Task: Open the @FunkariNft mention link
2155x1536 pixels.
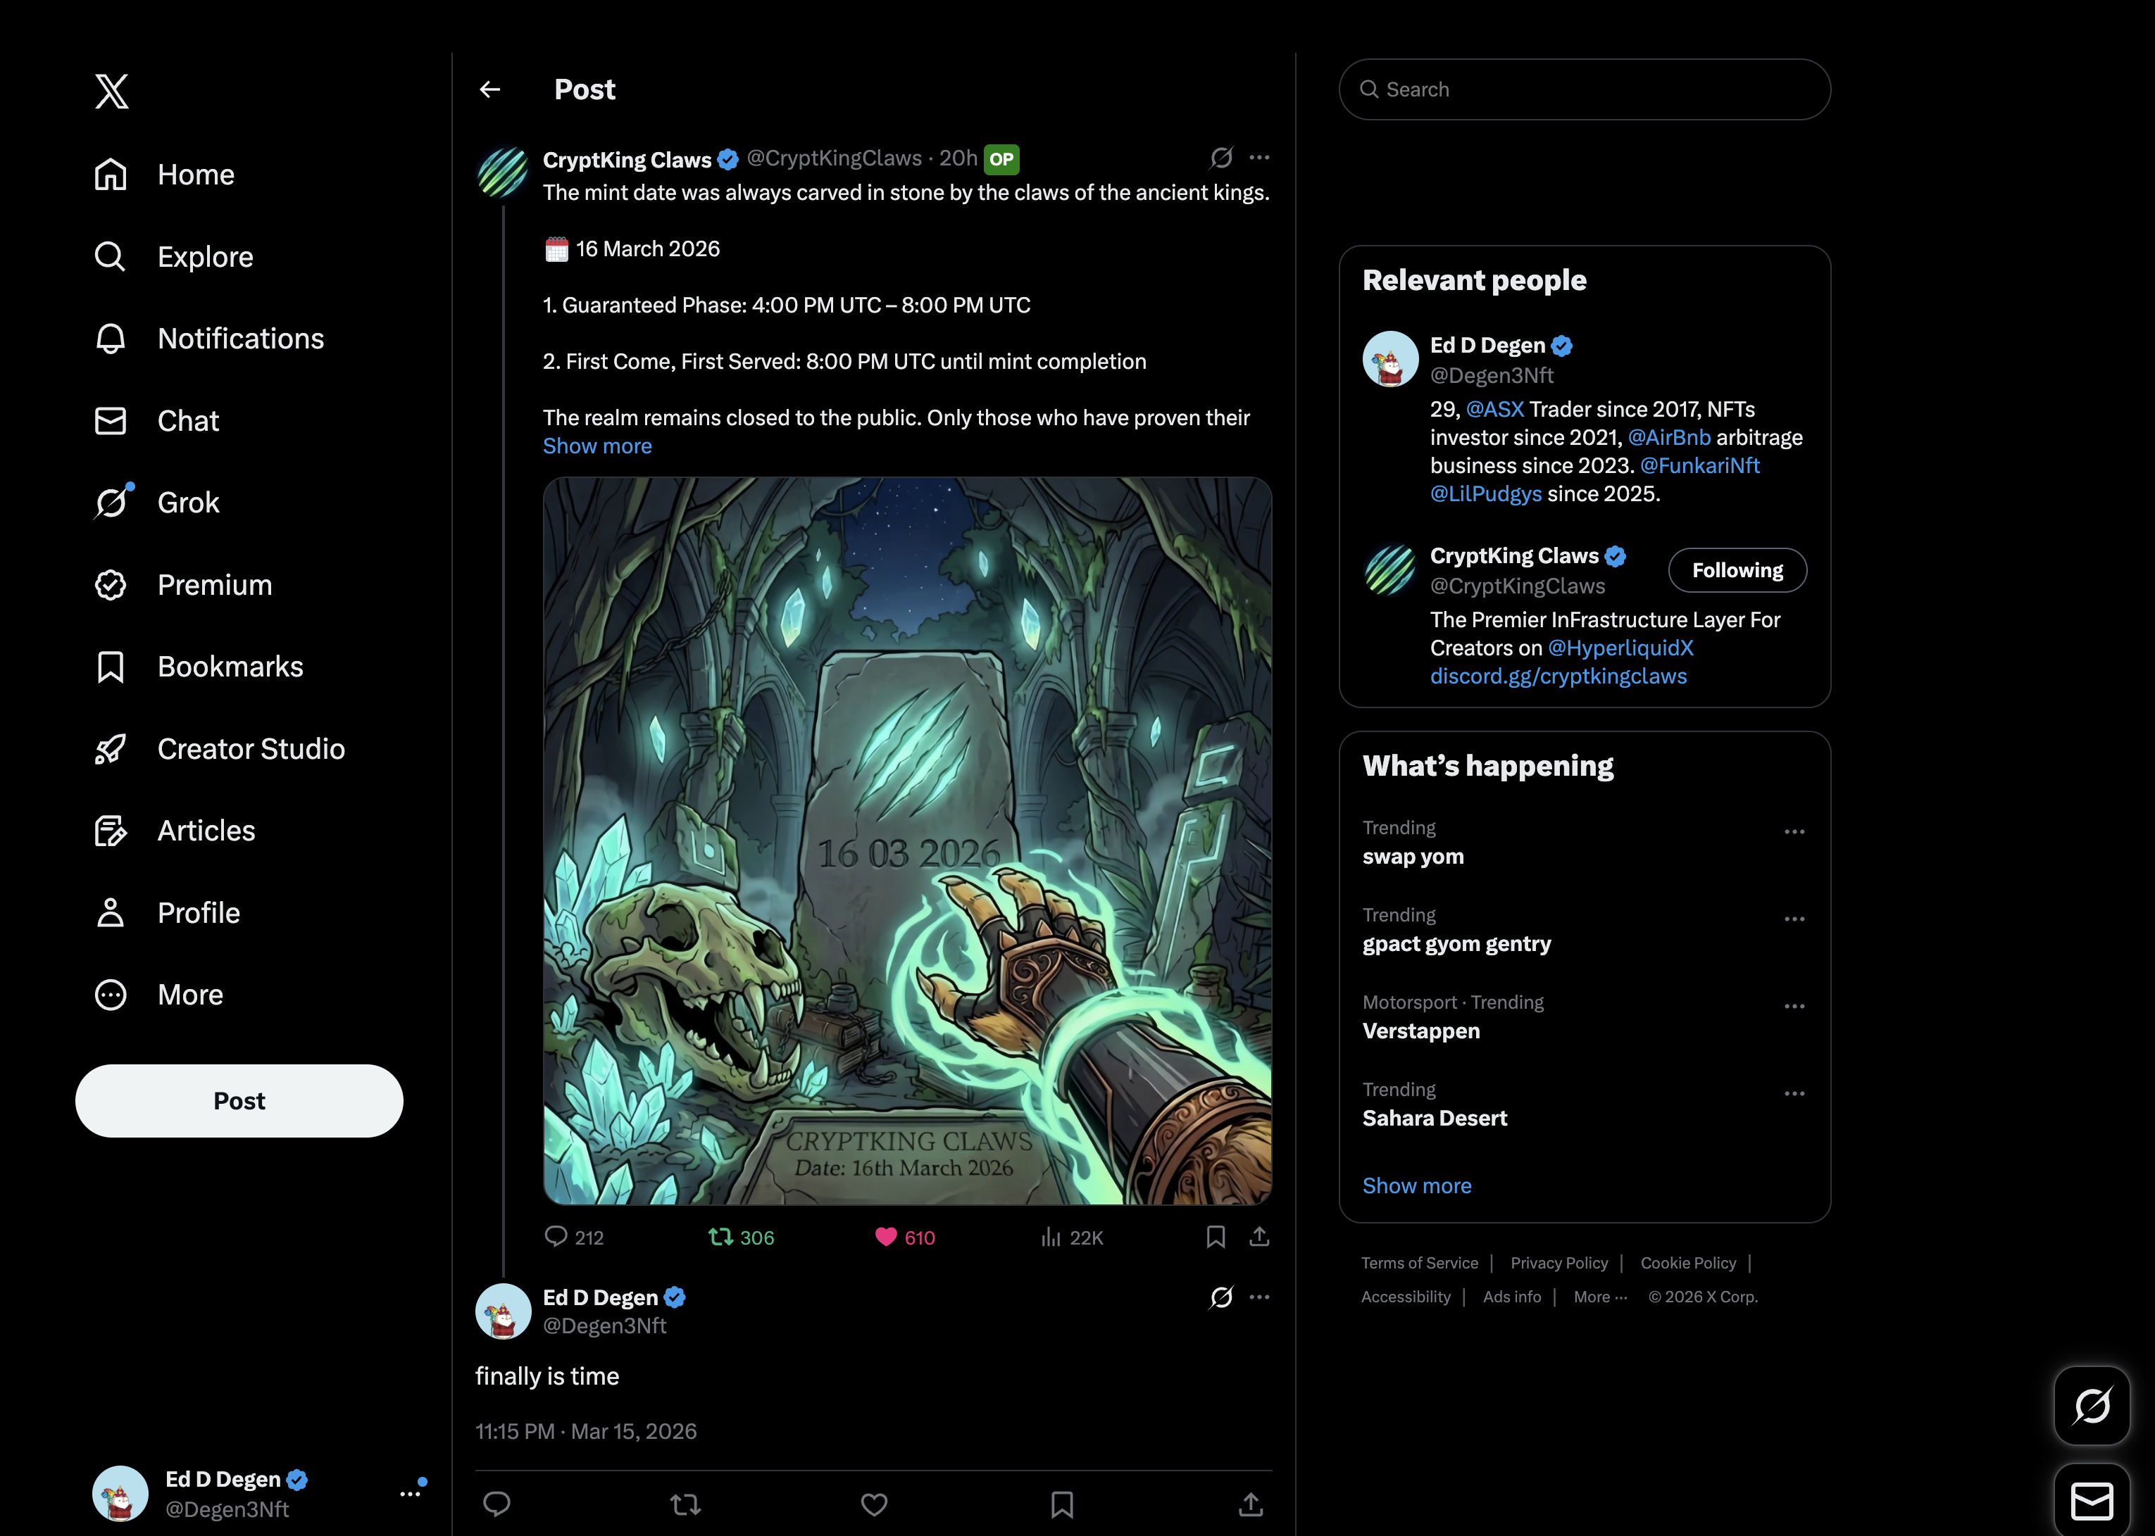Action: [1699, 466]
